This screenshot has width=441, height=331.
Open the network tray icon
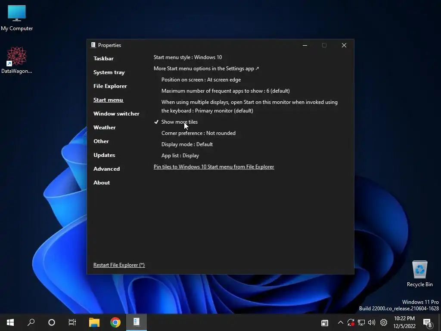tap(361, 322)
